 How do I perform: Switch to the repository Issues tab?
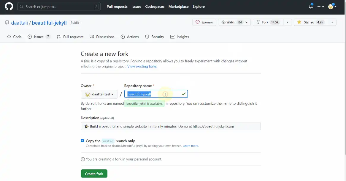click(x=39, y=37)
